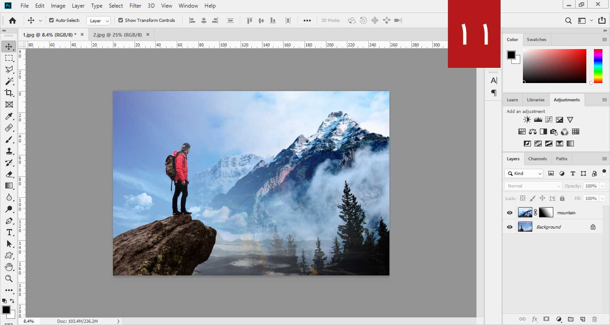Image resolution: width=610 pixels, height=325 pixels.
Task: Select the Pen tool
Action: coord(8,221)
